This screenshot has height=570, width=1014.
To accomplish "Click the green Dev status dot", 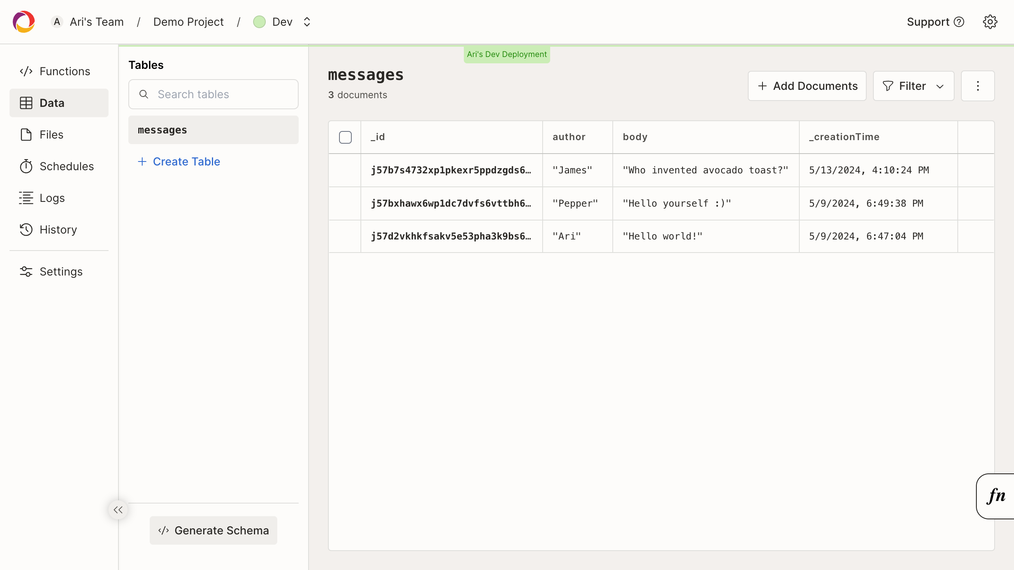I will pos(259,22).
